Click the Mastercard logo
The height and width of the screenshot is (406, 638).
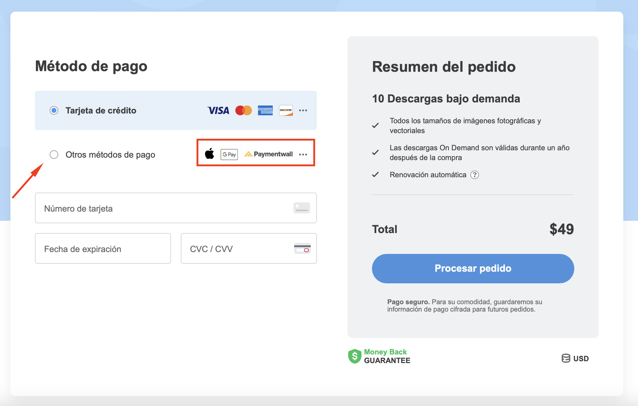(x=244, y=110)
